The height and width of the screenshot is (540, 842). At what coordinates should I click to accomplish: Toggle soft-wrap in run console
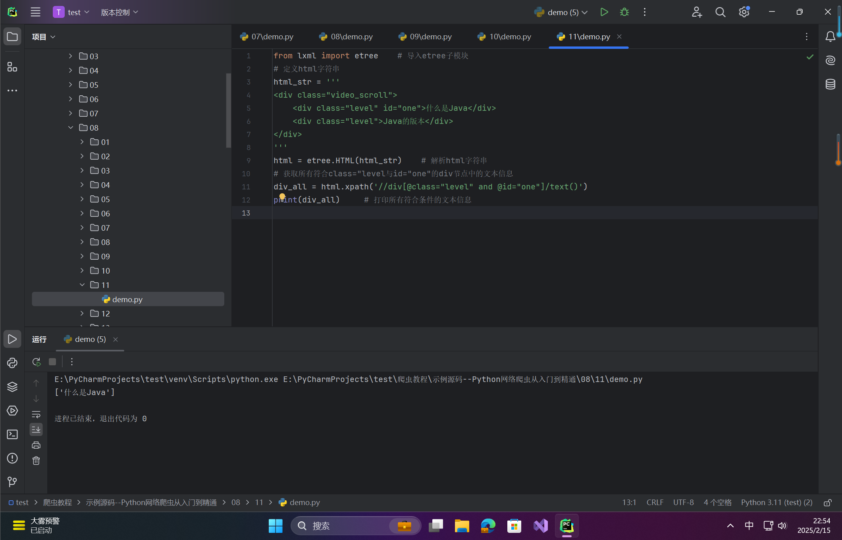[36, 415]
